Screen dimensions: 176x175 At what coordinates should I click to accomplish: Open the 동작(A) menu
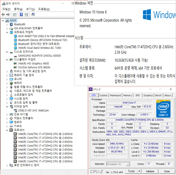[18, 9]
